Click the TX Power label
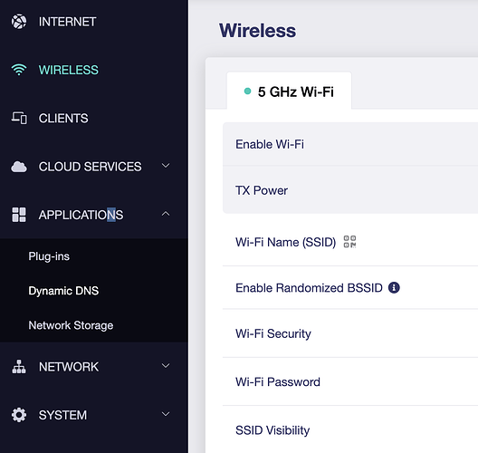The height and width of the screenshot is (453, 478). tap(262, 190)
